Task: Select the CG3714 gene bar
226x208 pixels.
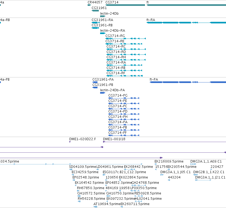Action: click(x=125, y=5)
